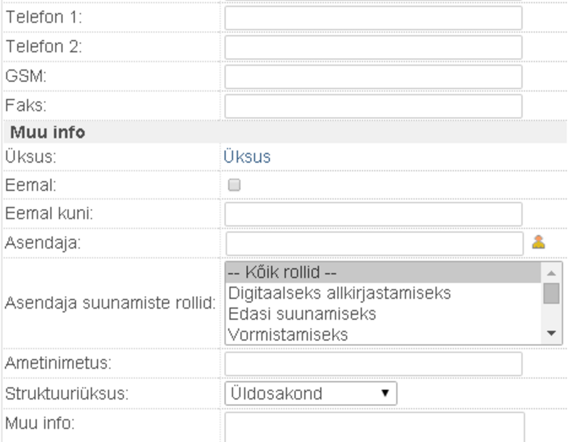Select 'Vormistamiseks' role option
This screenshot has width=568, height=442.
(x=383, y=335)
